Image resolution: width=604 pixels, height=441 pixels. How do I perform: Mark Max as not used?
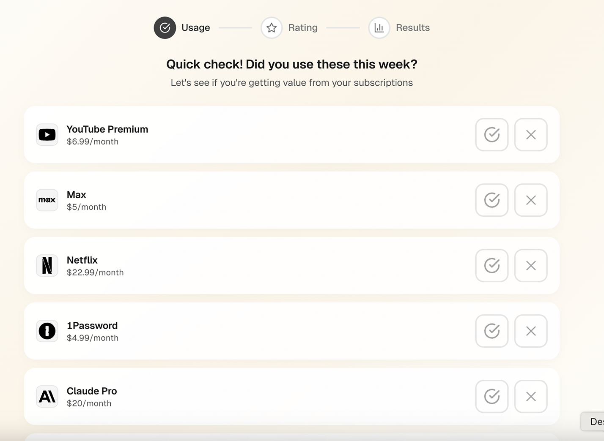point(531,200)
